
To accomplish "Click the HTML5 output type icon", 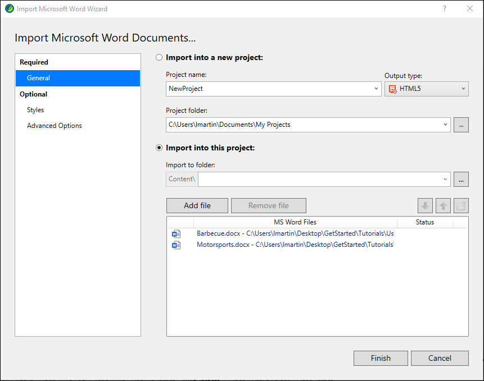I will (x=392, y=89).
